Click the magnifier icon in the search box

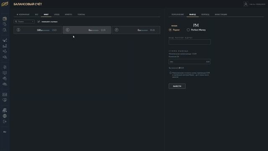click(x=16, y=21)
